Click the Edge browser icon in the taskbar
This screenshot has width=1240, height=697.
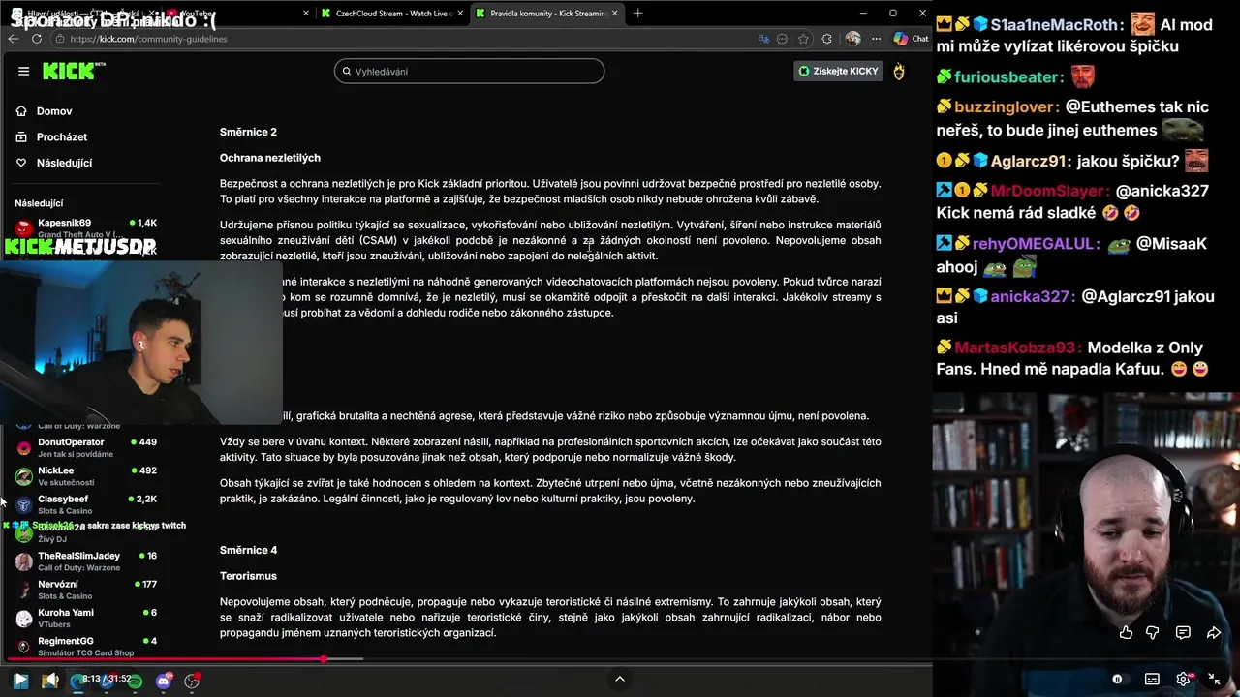pos(77,682)
